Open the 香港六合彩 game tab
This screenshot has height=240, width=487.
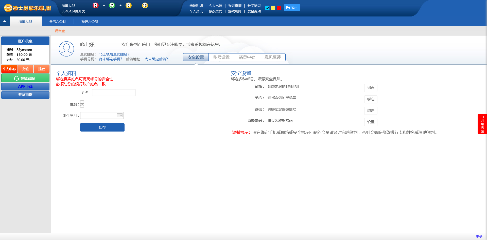pos(58,22)
